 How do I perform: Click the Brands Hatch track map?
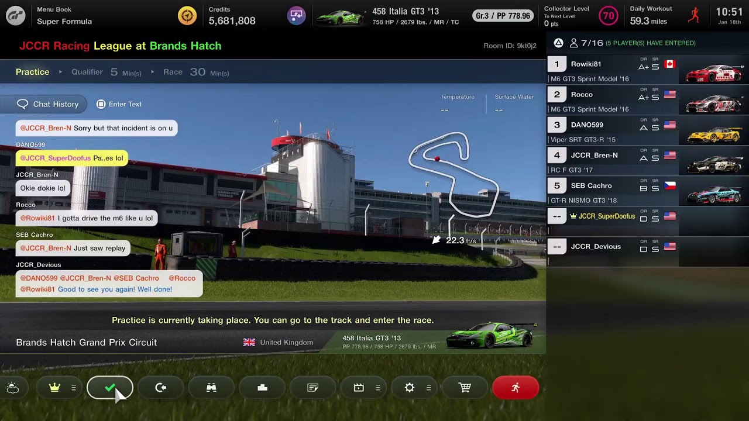coord(453,174)
